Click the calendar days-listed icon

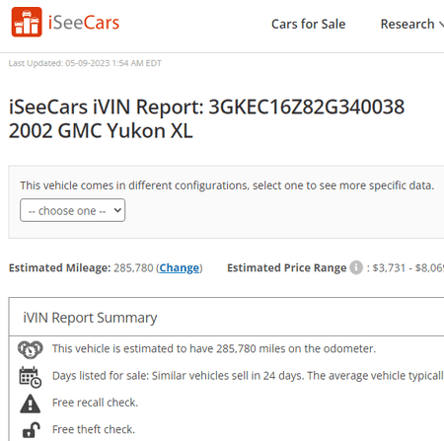coord(31,377)
